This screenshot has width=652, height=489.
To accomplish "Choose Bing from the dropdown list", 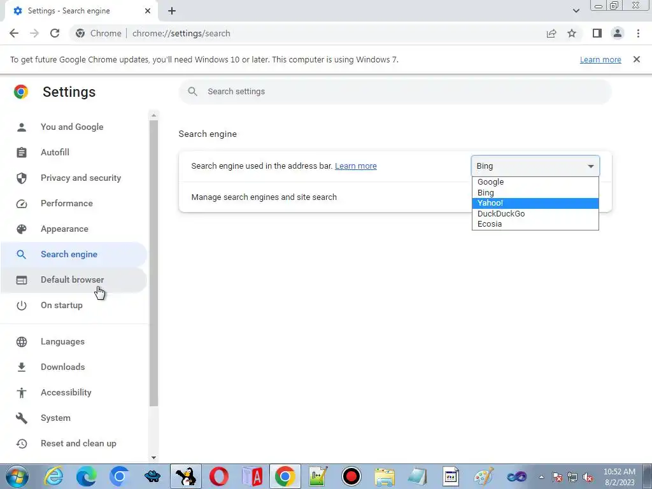I will tap(535, 192).
